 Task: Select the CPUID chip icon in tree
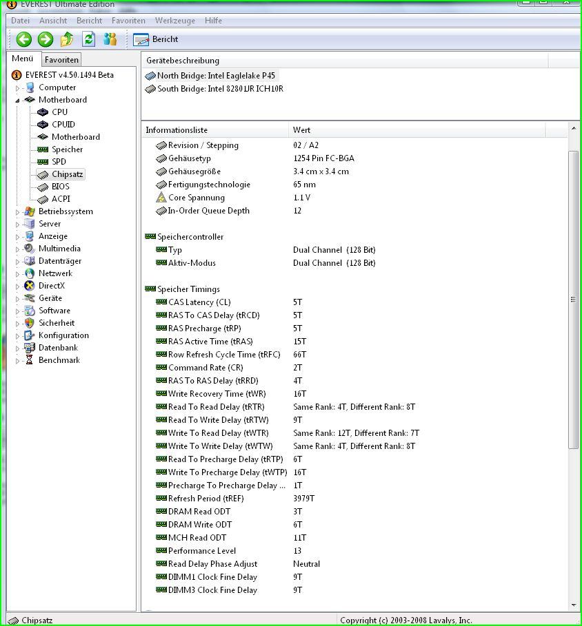point(42,125)
